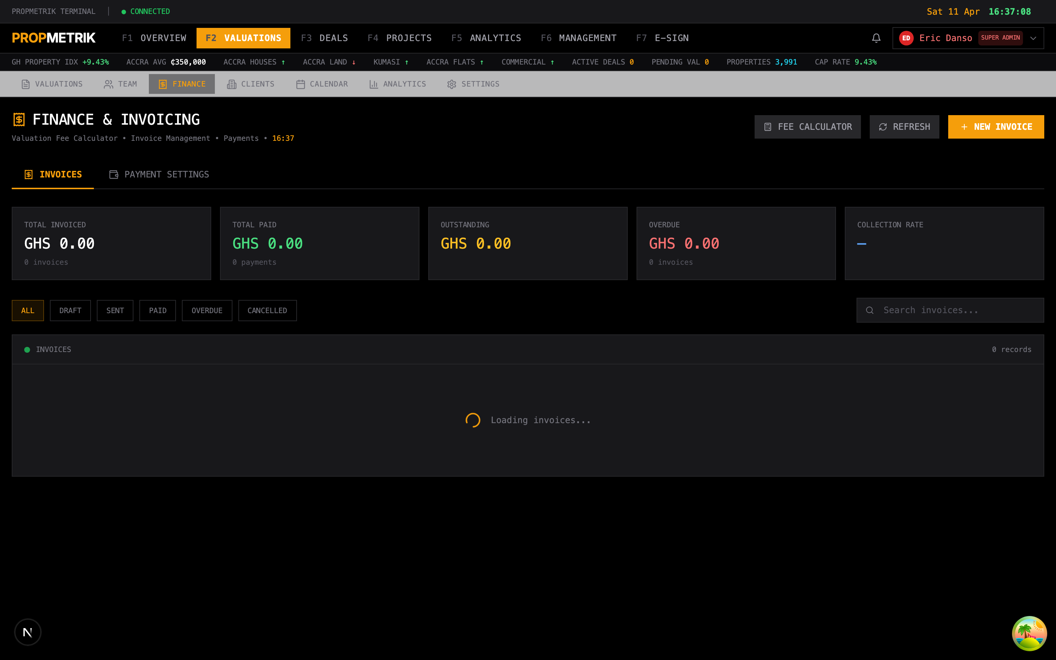Select the Finance sub-tab
This screenshot has width=1056, height=660.
(x=181, y=84)
